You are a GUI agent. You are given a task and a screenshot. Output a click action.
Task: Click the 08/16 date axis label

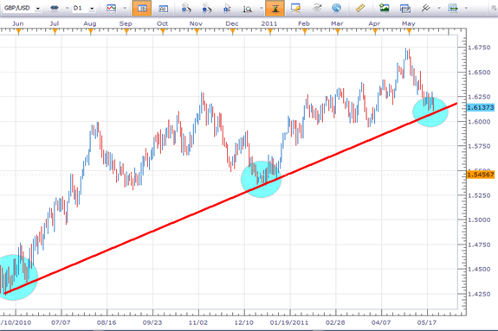pyautogui.click(x=107, y=322)
